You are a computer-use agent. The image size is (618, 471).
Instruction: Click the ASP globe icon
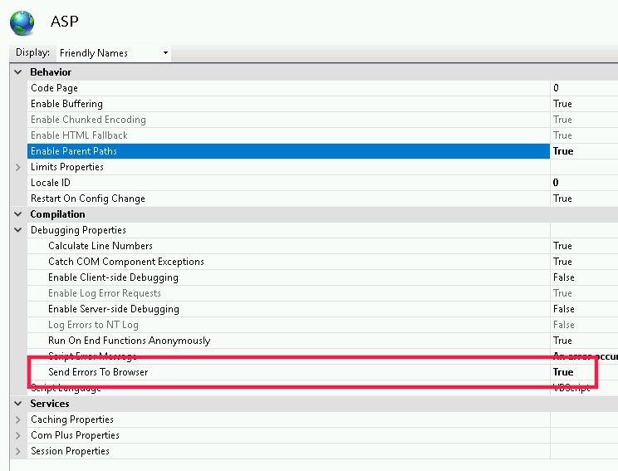click(22, 22)
